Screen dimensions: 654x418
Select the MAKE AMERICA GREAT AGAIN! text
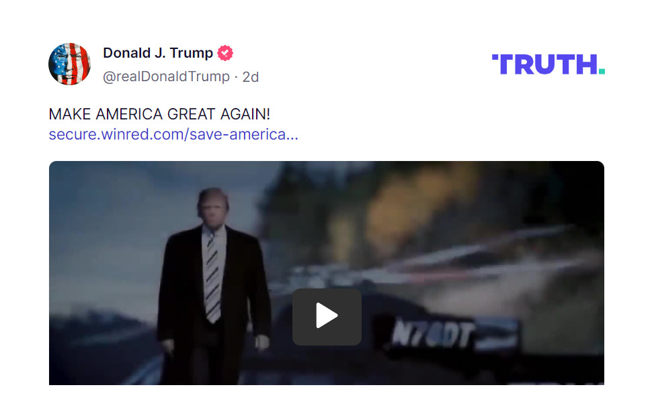(x=159, y=114)
